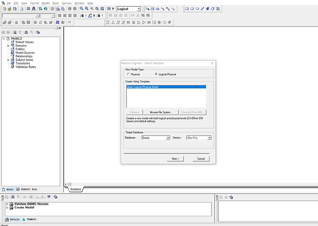Click the Save diskette toolbar icon
Viewport: 318px width, 226px height.
pos(15,9)
